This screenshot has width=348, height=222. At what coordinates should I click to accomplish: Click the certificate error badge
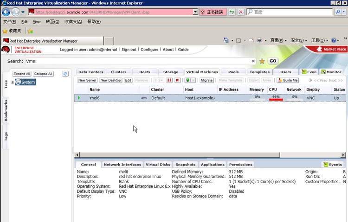pos(213,12)
